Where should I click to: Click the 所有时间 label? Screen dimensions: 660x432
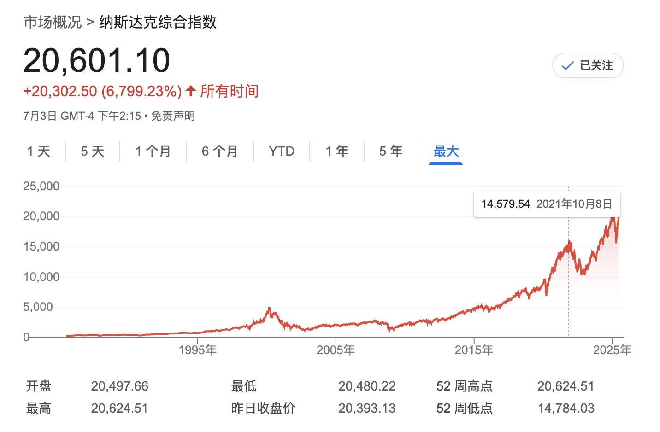(x=229, y=91)
